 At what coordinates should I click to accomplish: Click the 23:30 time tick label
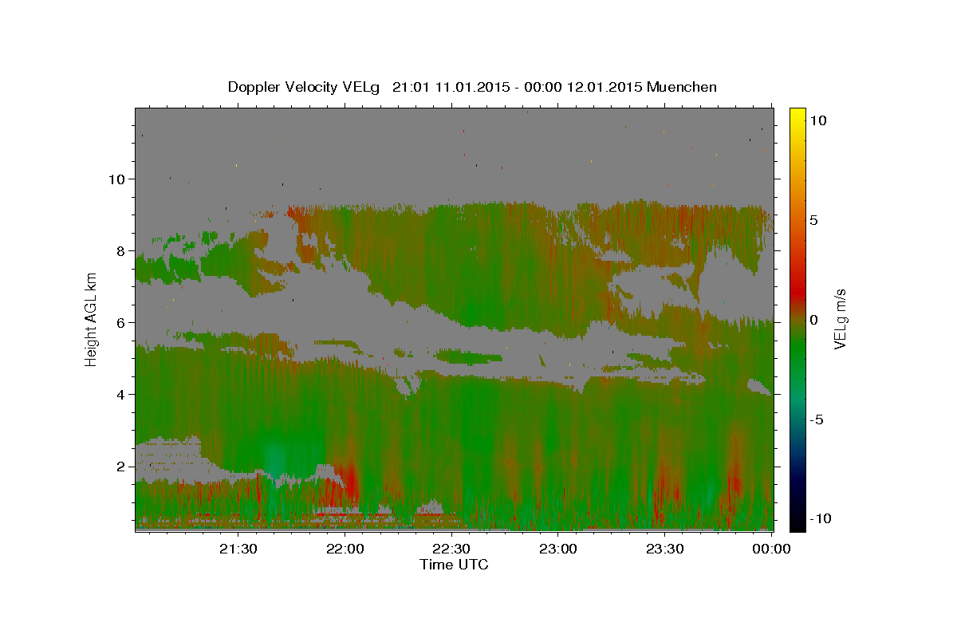664,549
